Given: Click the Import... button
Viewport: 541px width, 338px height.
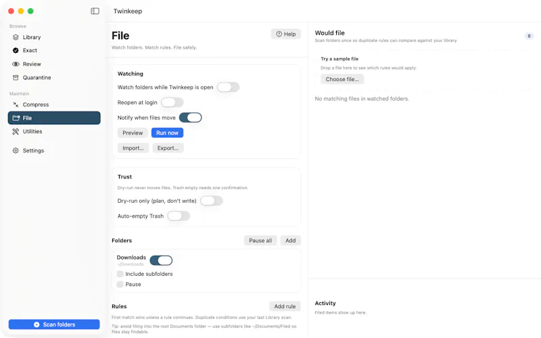Looking at the screenshot, I should (x=133, y=148).
